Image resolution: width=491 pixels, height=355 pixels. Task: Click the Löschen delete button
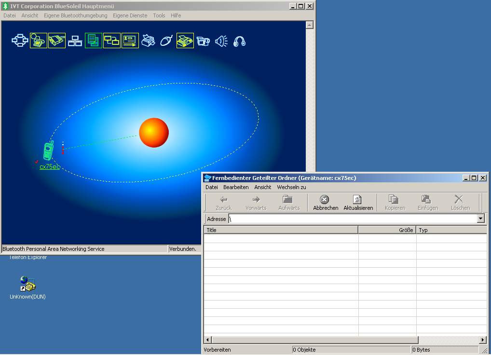click(460, 203)
